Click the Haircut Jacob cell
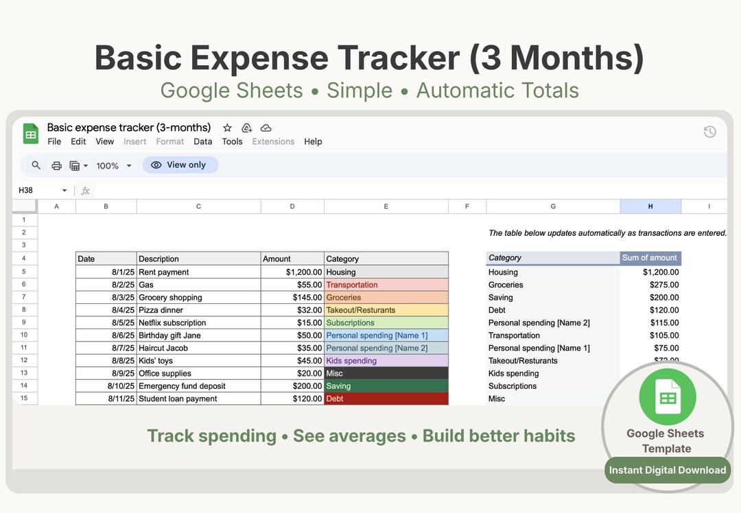The width and height of the screenshot is (741, 513). (x=198, y=348)
